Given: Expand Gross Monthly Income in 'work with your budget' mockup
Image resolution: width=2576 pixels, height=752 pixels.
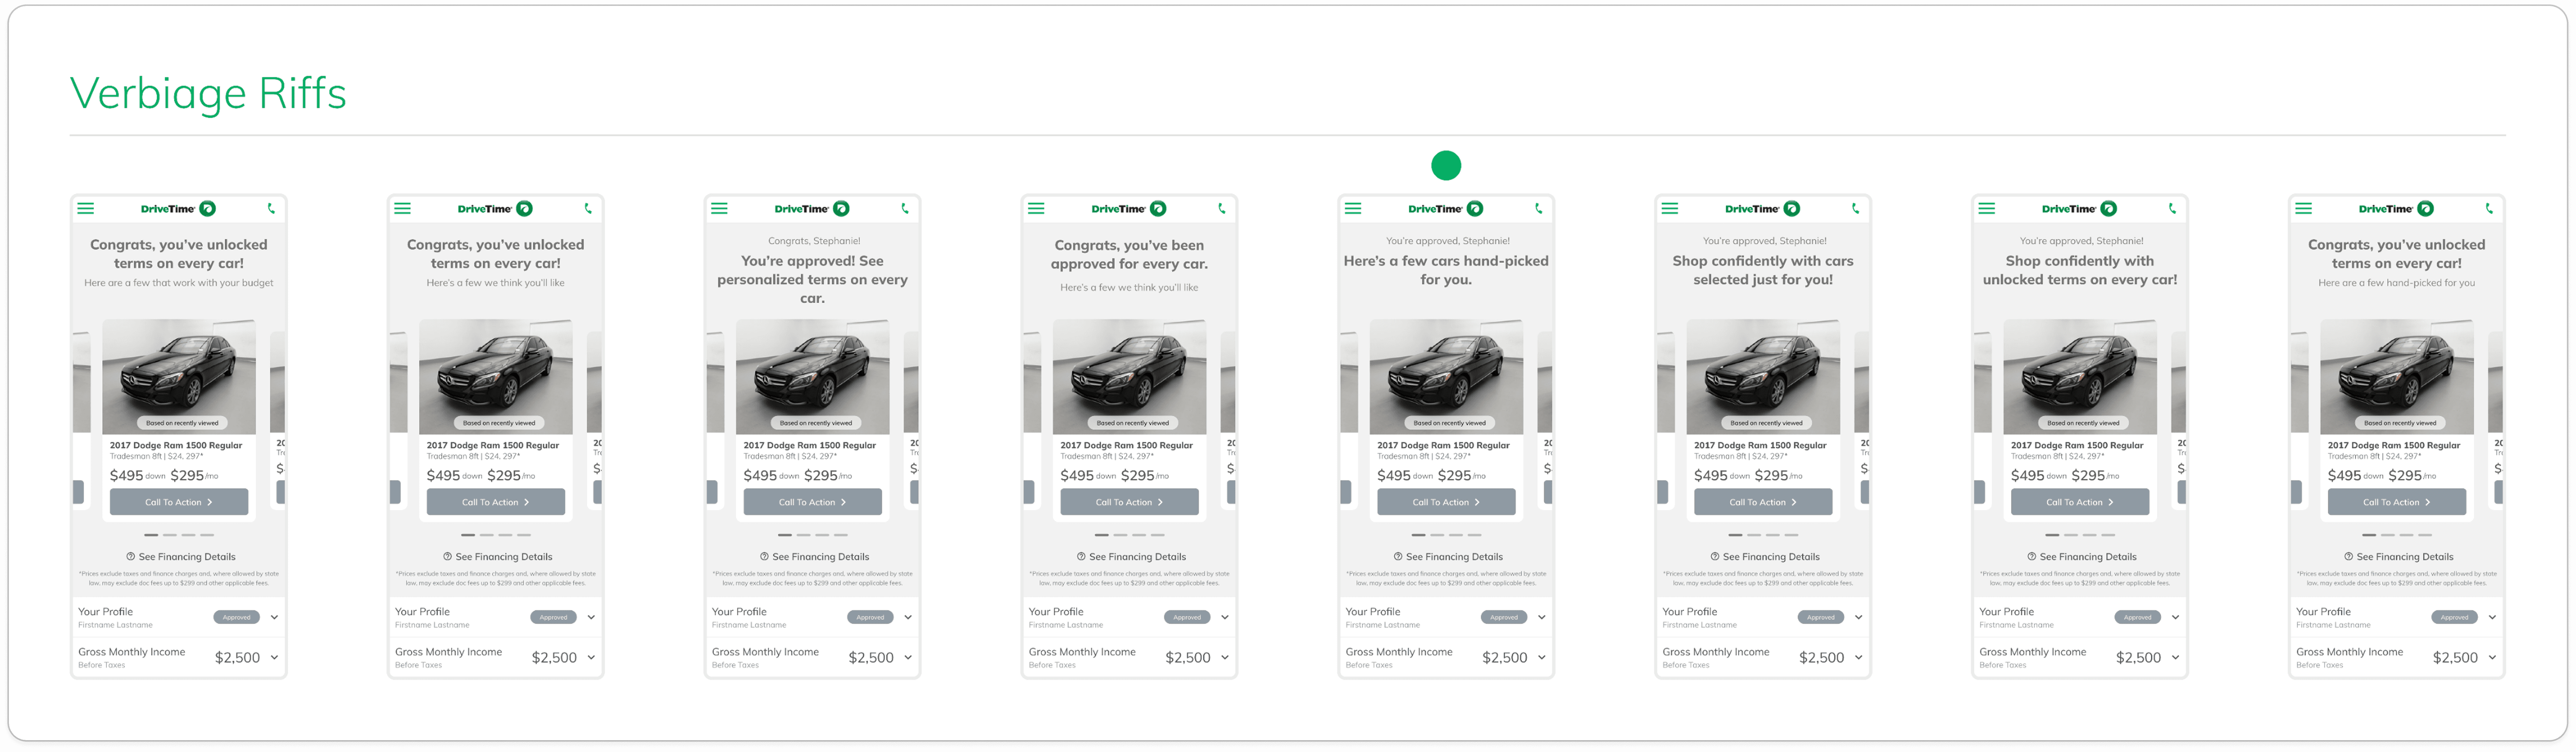Looking at the screenshot, I should 274,657.
